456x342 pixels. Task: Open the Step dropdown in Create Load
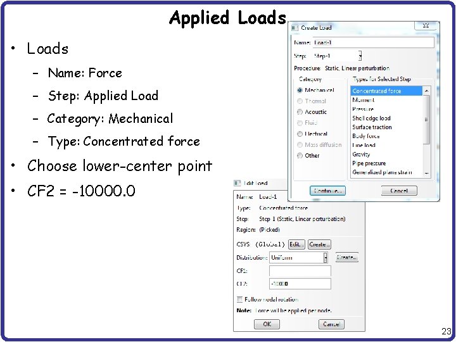(360, 56)
